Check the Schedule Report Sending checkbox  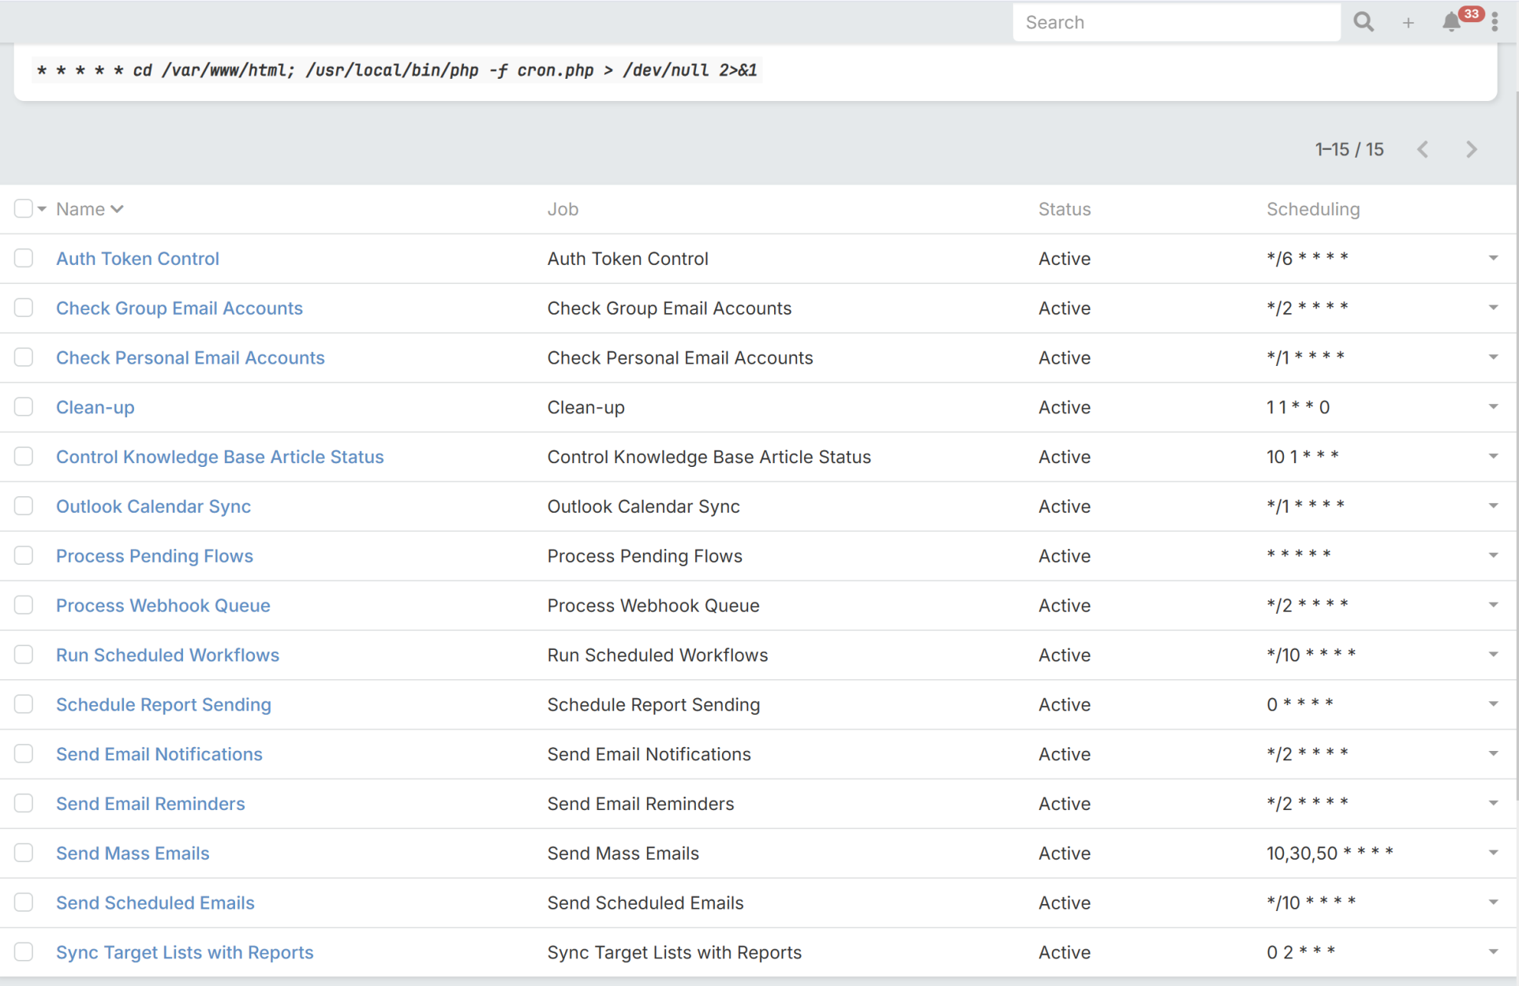coord(24,704)
